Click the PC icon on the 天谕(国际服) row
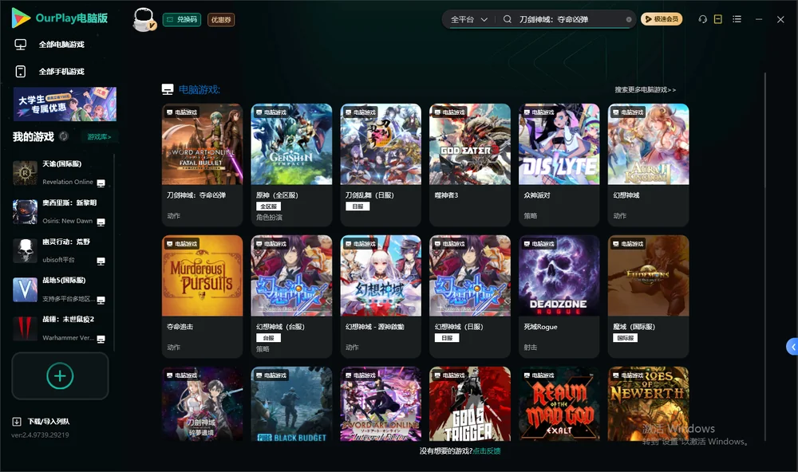Screen dimensions: 798x472 (x=101, y=183)
